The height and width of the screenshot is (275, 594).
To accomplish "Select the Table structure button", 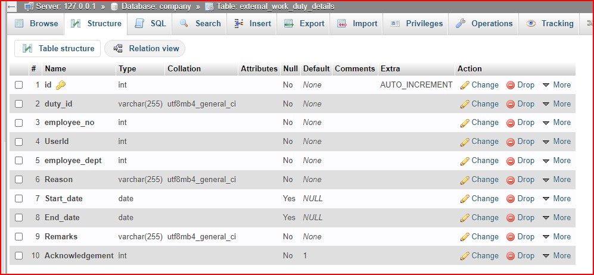I will coord(58,48).
